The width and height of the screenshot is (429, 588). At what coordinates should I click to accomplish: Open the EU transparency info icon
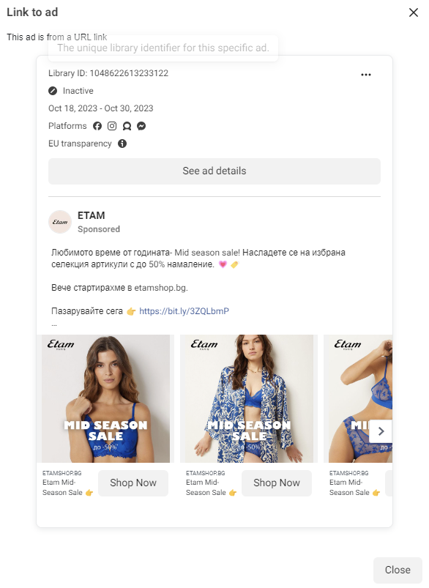pos(122,144)
